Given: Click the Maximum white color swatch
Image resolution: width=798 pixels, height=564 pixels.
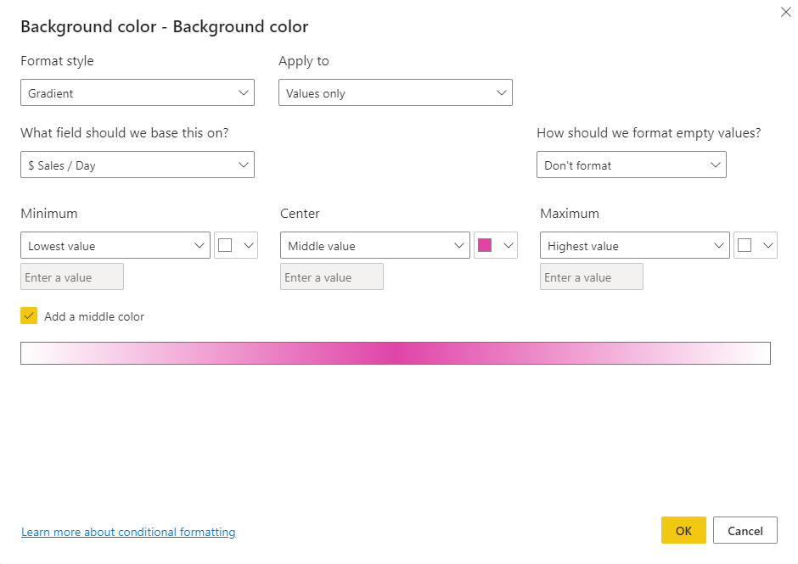Looking at the screenshot, I should [745, 245].
